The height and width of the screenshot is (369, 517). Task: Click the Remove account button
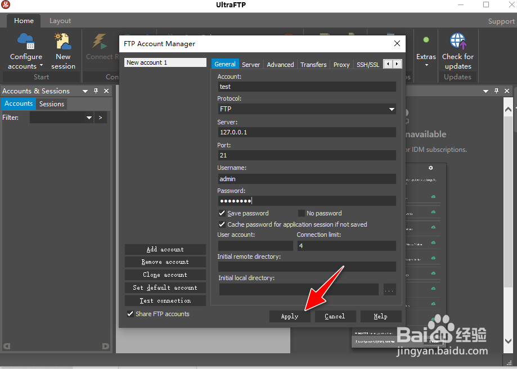pyautogui.click(x=165, y=262)
